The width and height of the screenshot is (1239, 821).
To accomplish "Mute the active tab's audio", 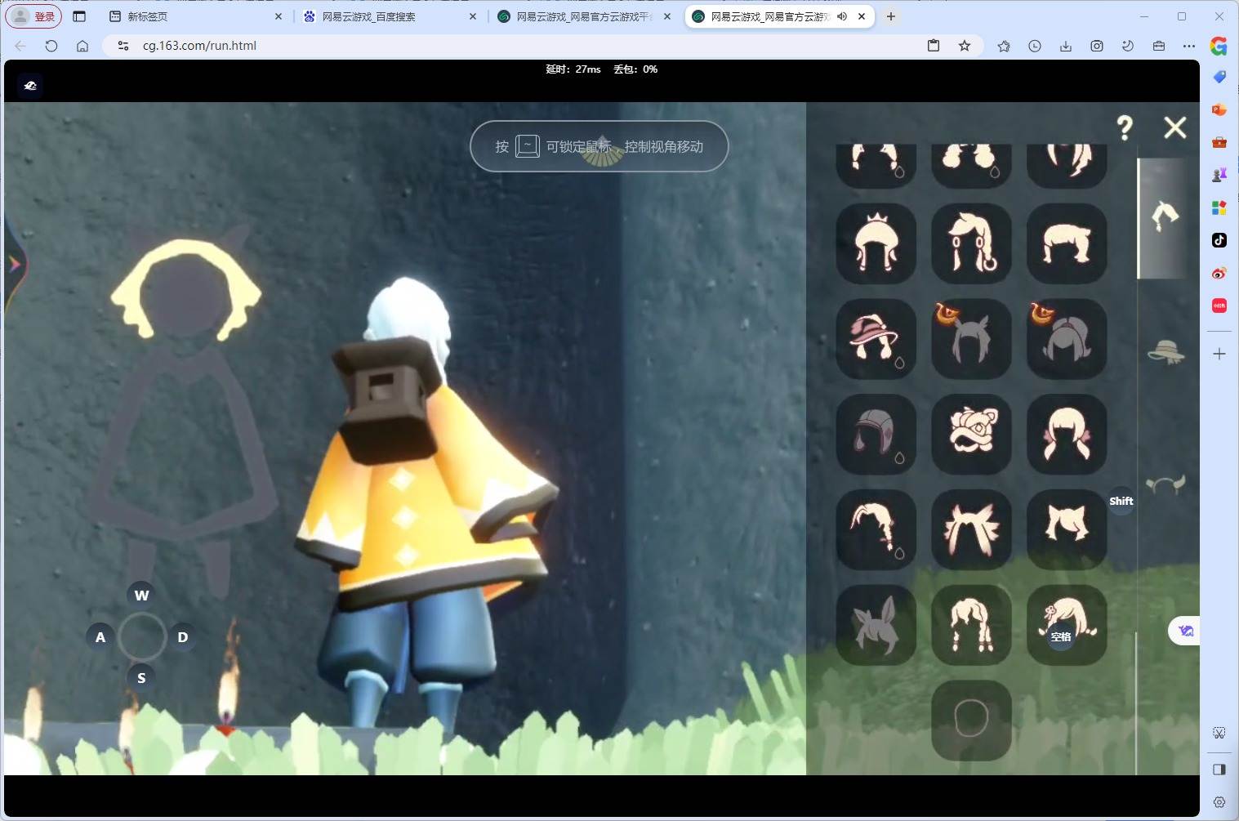I will [x=842, y=16].
